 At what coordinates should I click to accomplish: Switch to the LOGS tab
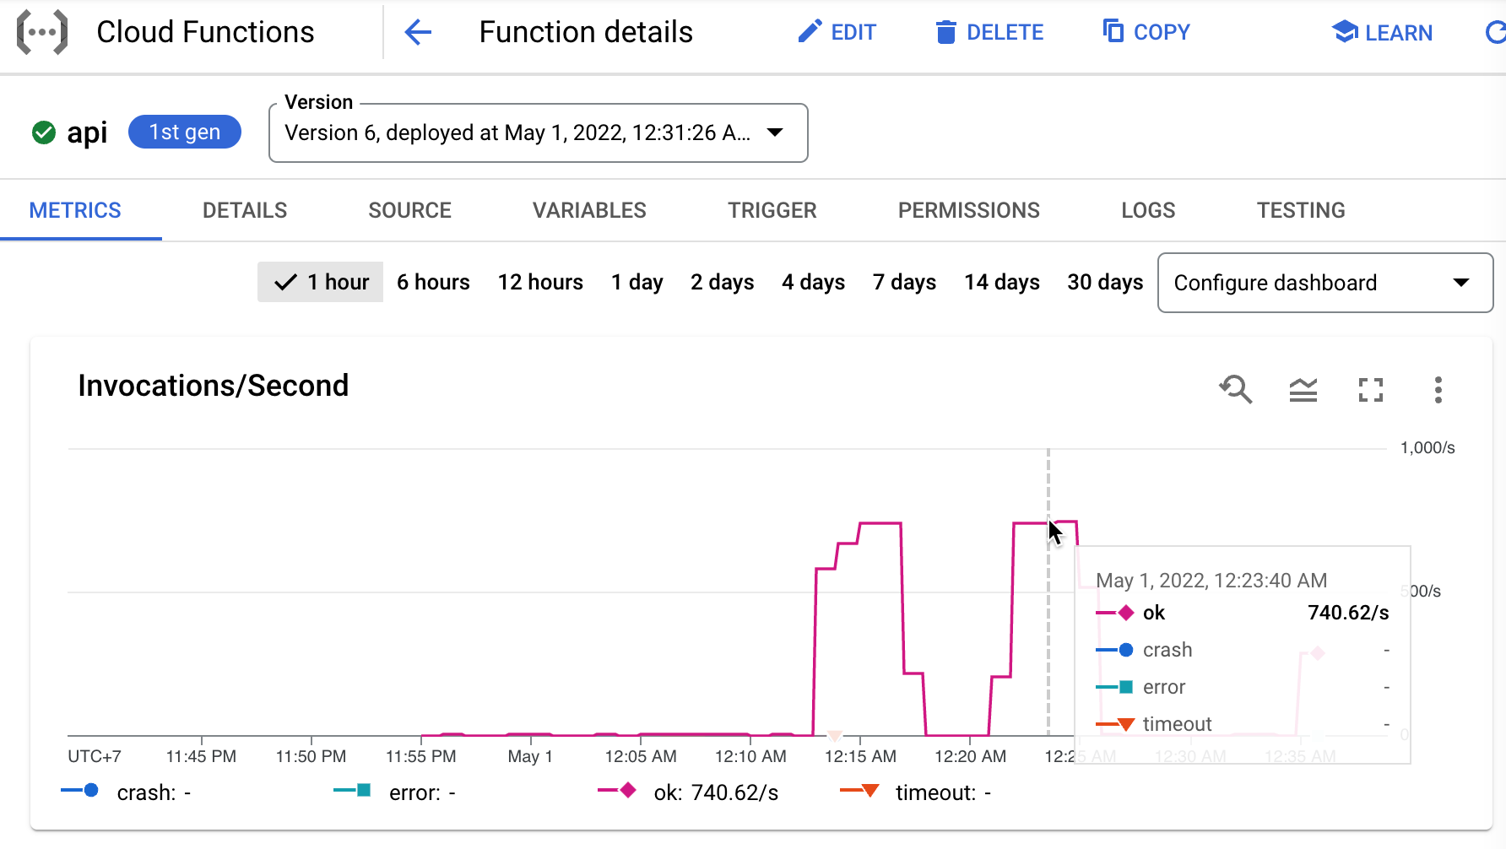click(x=1148, y=210)
